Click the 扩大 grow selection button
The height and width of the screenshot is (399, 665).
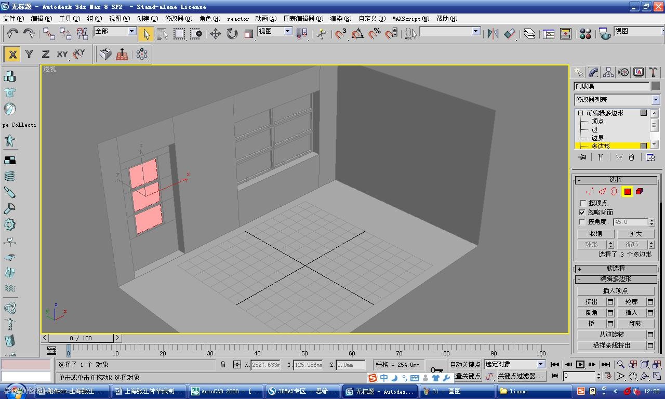pos(635,234)
